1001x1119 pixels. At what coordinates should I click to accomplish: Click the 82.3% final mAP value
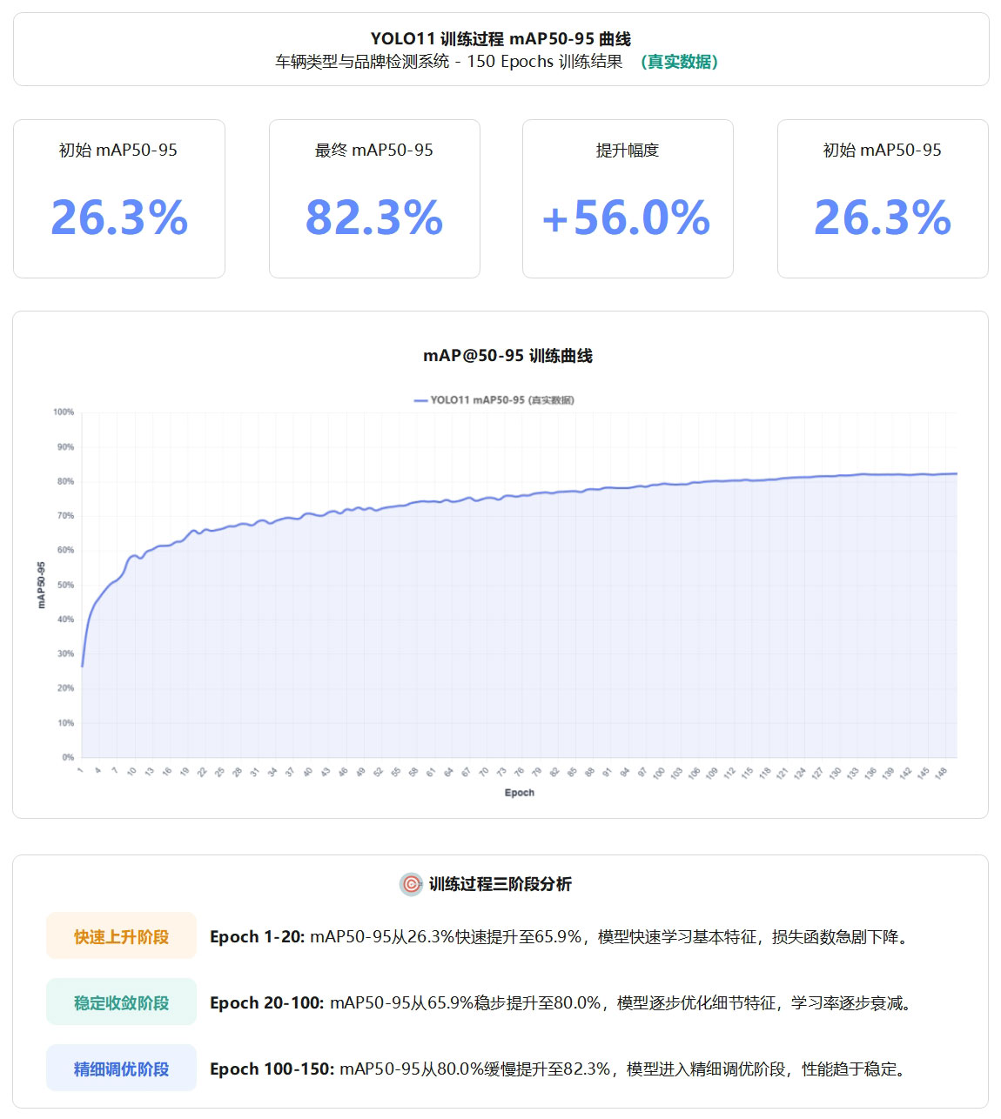374,218
